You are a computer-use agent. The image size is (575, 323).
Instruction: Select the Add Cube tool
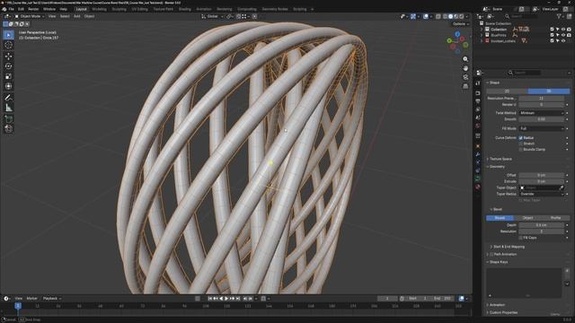pyautogui.click(x=8, y=118)
